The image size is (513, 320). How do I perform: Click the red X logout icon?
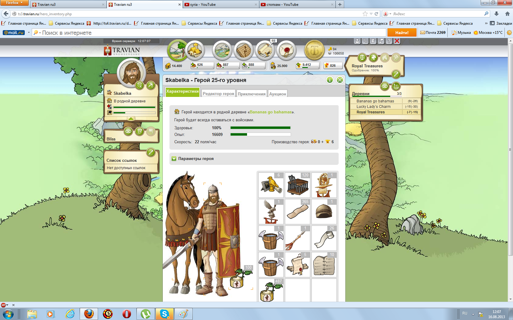tap(397, 41)
